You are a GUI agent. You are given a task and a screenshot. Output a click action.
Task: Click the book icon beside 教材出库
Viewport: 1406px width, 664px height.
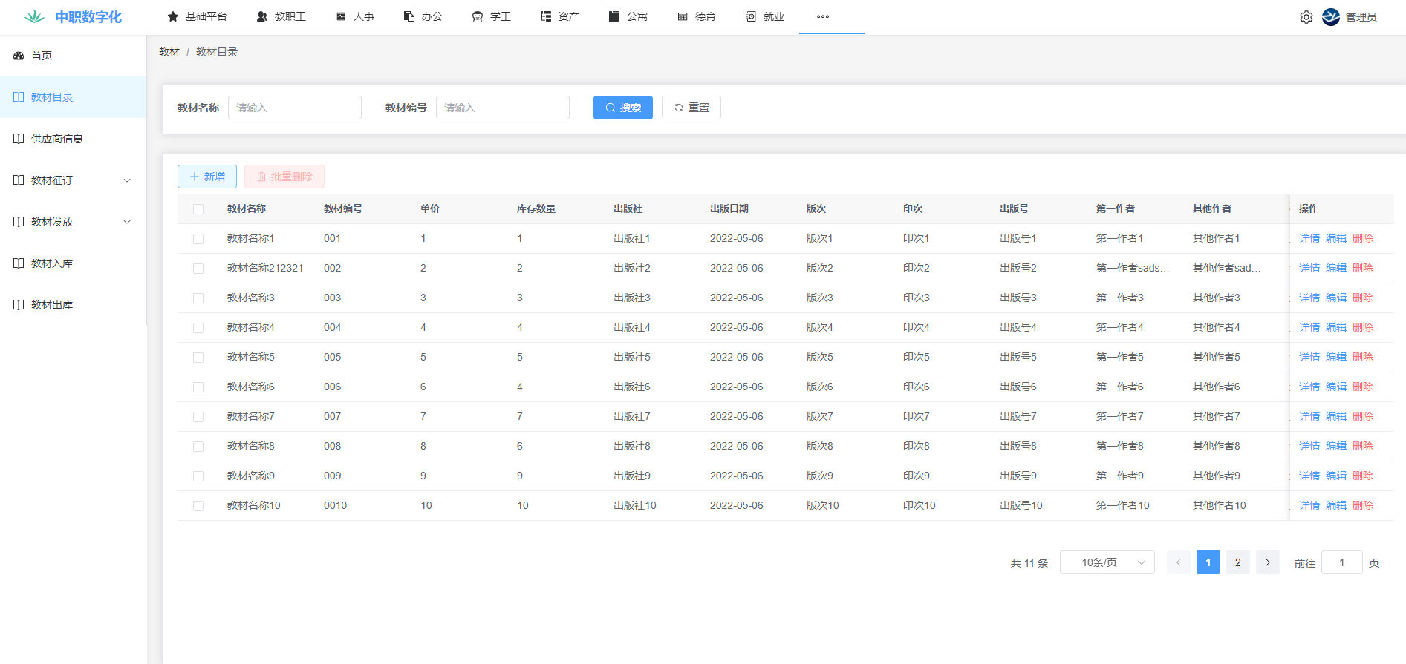coord(19,305)
